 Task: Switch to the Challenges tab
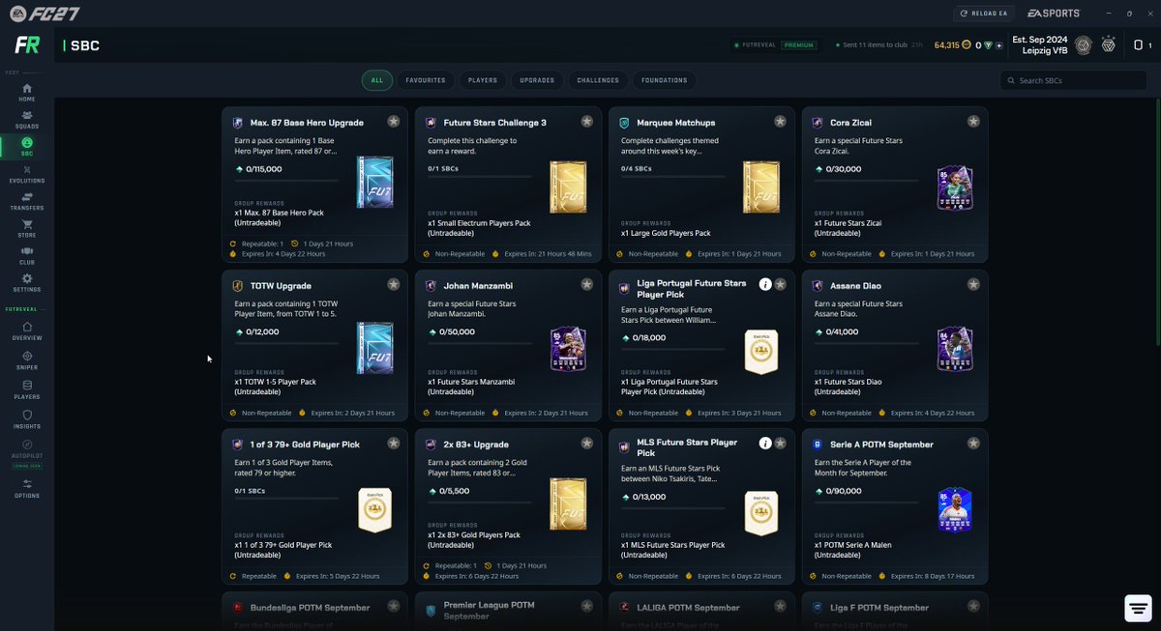[x=598, y=80]
